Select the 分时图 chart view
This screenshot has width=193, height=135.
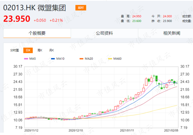[15, 50]
